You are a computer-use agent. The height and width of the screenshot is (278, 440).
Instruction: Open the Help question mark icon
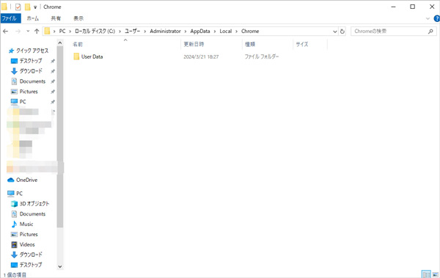tap(436, 18)
